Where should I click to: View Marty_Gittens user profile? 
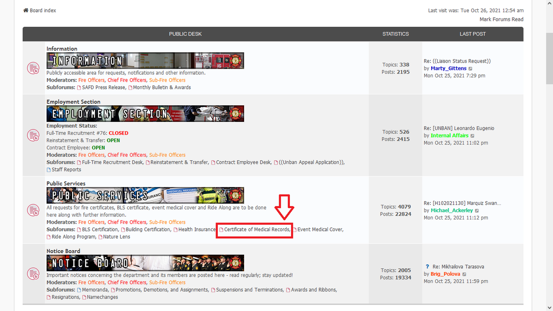click(x=448, y=68)
